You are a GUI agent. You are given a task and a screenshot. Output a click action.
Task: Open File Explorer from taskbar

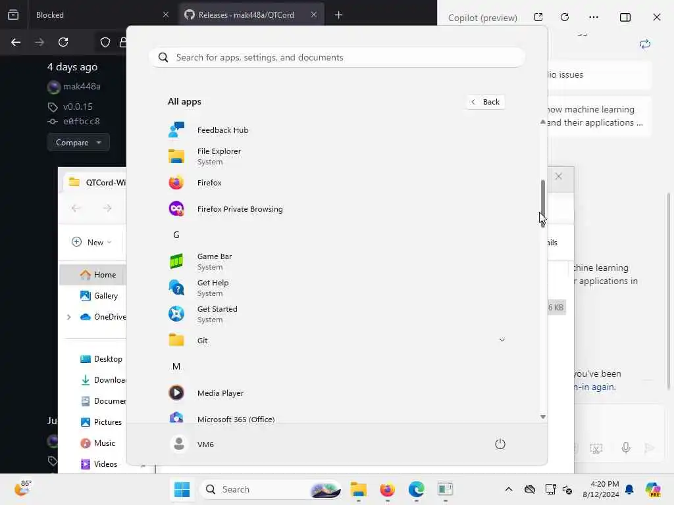click(x=358, y=489)
